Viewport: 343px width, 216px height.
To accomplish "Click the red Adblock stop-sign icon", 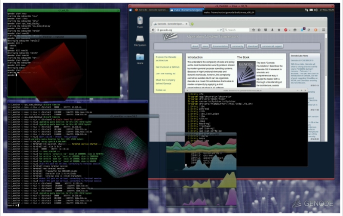I will point(286,30).
